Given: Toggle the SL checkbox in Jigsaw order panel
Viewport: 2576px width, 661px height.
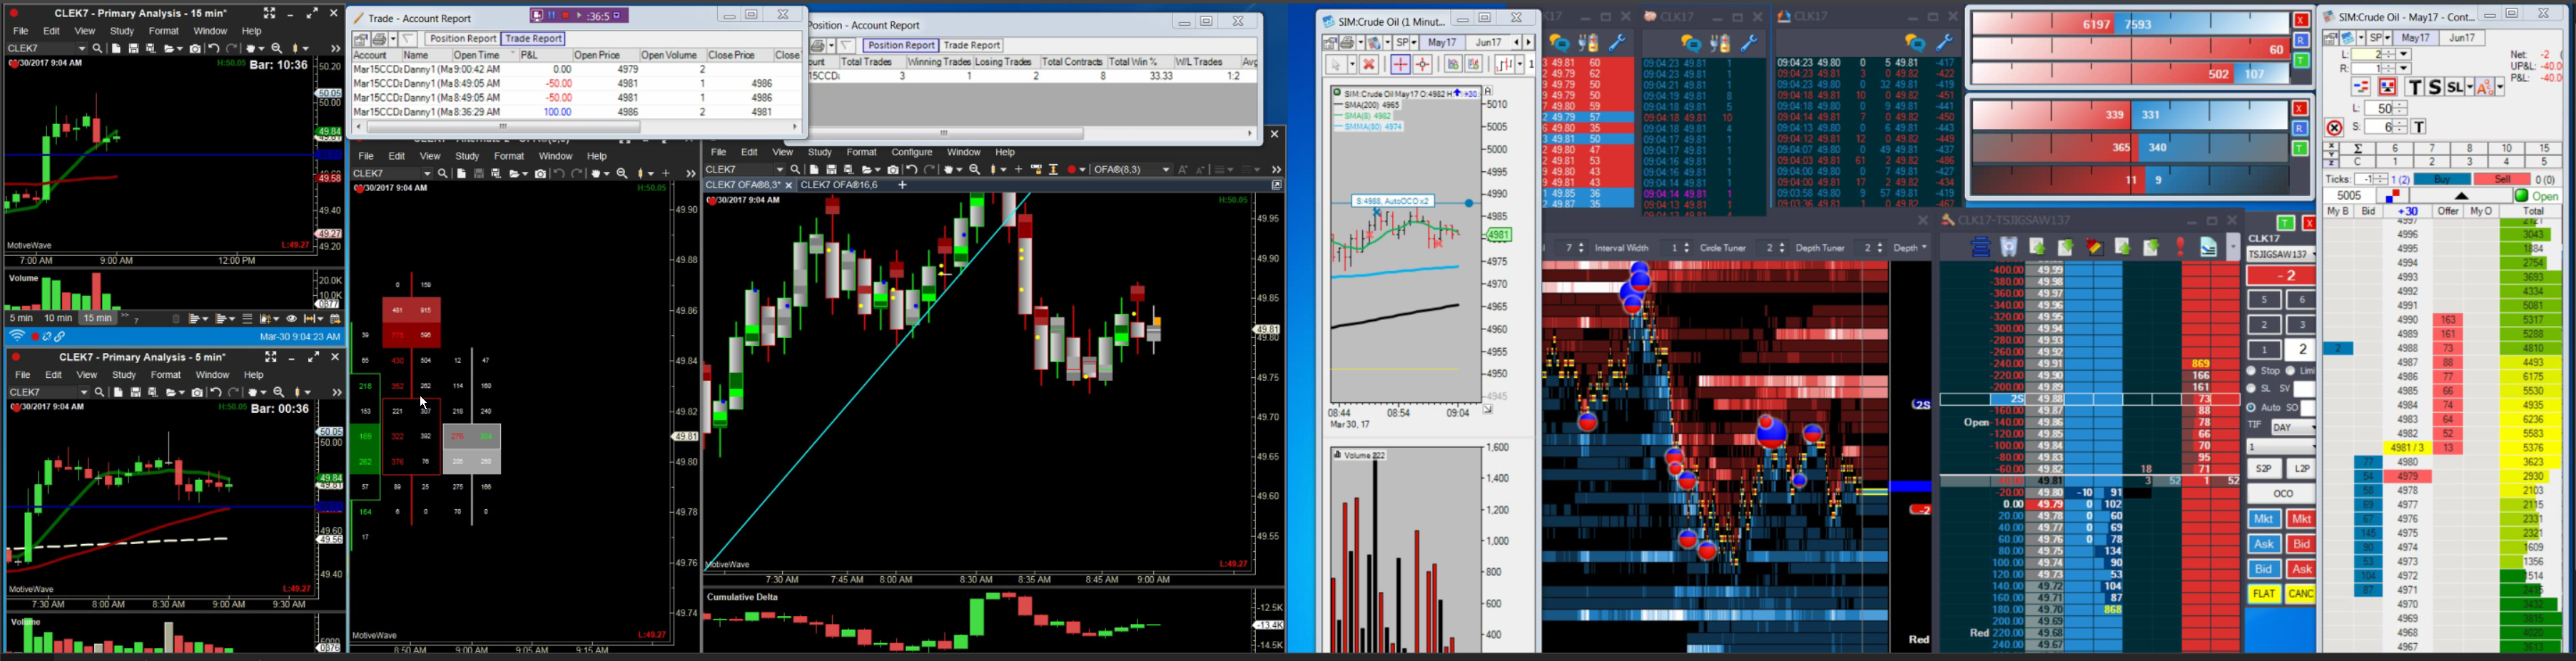Looking at the screenshot, I should pos(2252,388).
